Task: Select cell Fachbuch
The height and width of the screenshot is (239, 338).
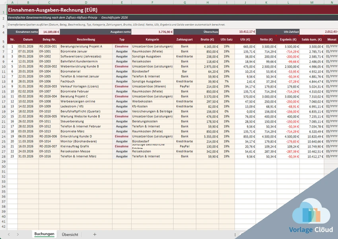Action: (86, 82)
